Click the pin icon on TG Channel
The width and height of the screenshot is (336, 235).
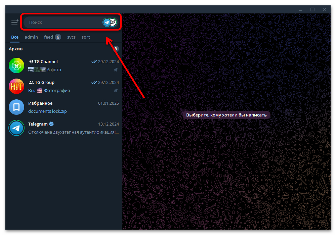point(116,70)
